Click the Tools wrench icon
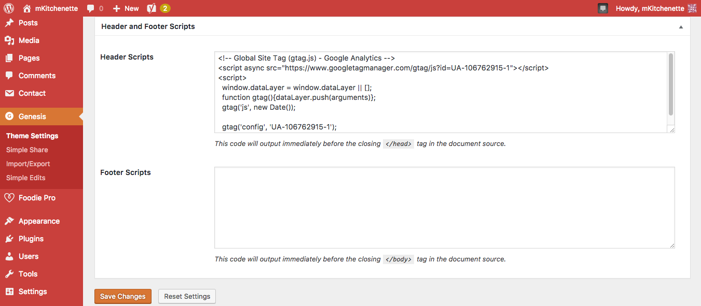 9,274
